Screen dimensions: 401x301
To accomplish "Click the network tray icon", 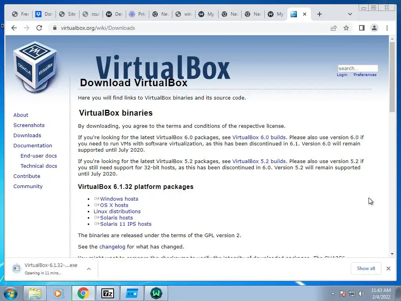I will tap(352, 294).
